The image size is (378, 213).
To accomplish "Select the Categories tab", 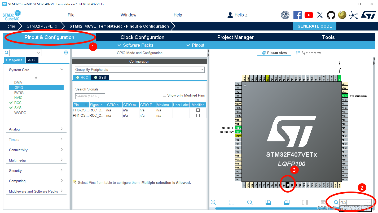I will point(14,60).
